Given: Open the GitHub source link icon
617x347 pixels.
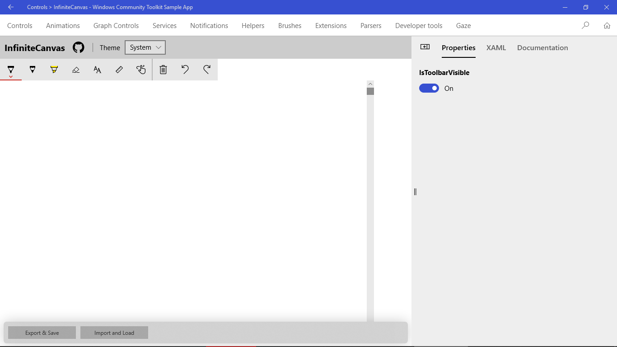Looking at the screenshot, I should [79, 47].
